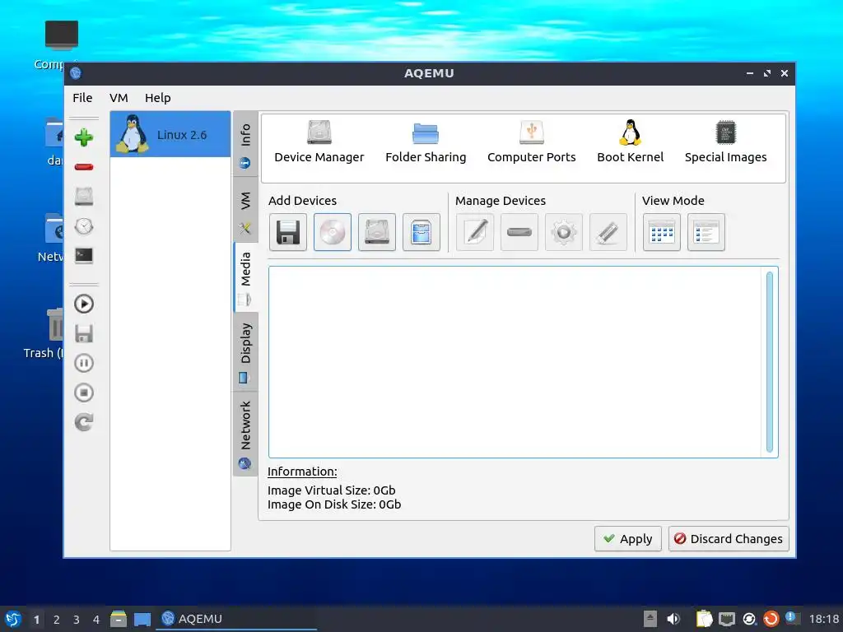The width and height of the screenshot is (843, 632).
Task: Open Boot Kernel section
Action: 630,142
